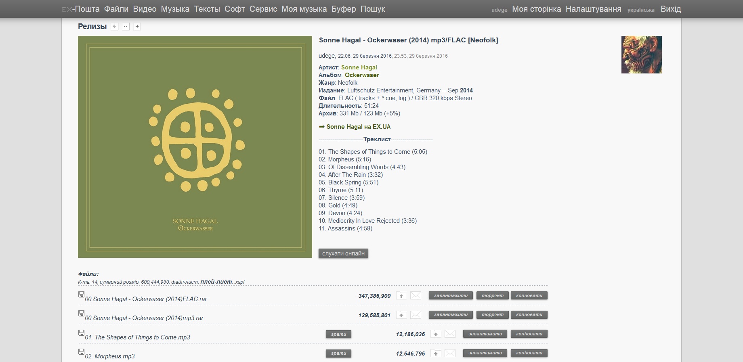Open the 00.Sonne Hagal - Ockerwaser (2014)mp3.rar file link
Image resolution: width=743 pixels, height=362 pixels.
[144, 318]
